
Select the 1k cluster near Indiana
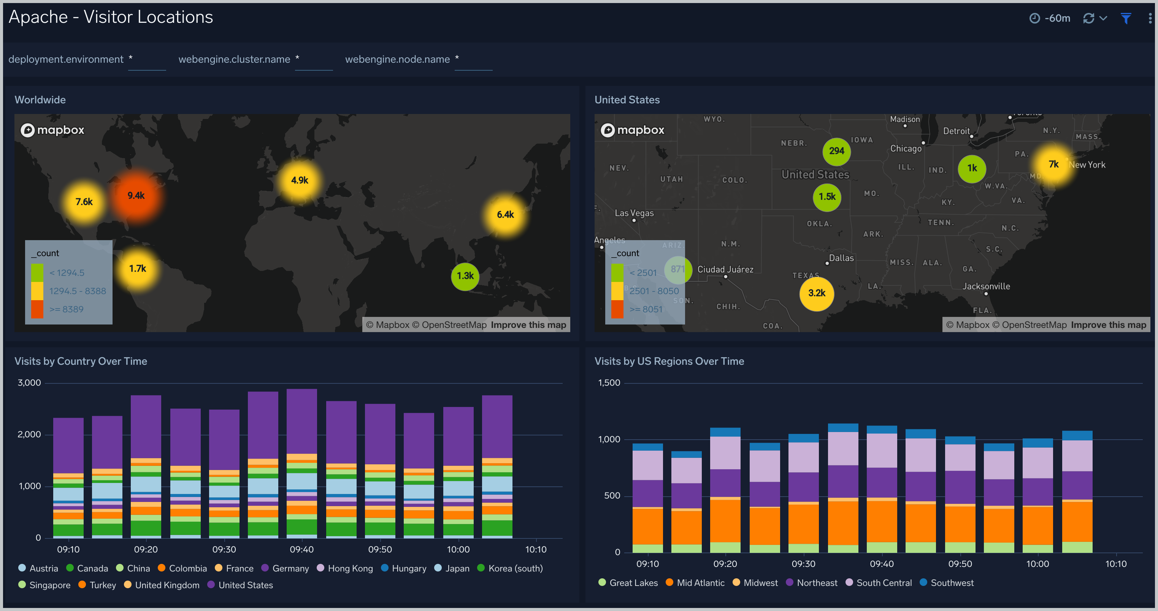(x=972, y=168)
